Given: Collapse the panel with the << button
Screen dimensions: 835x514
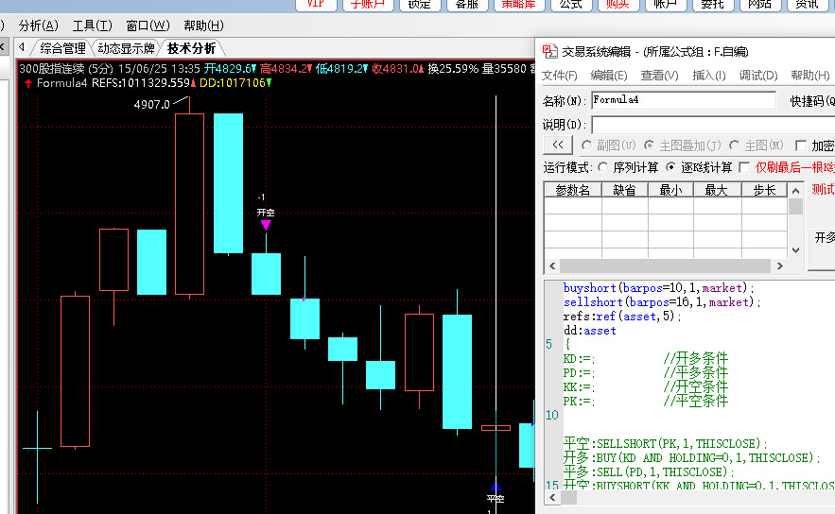Looking at the screenshot, I should point(558,145).
